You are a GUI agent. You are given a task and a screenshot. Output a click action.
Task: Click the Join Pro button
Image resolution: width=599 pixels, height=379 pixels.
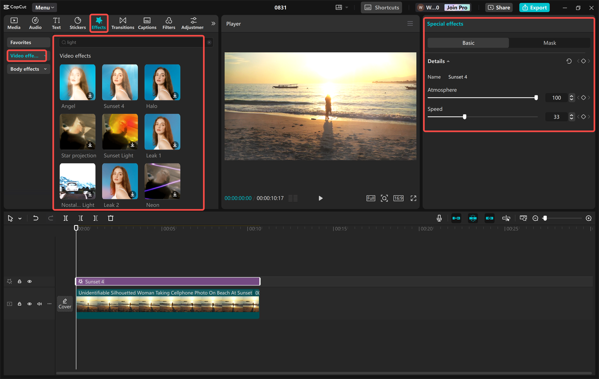(x=457, y=7)
